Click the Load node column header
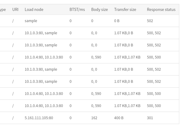This screenshot has height=128, width=182. click(34, 9)
